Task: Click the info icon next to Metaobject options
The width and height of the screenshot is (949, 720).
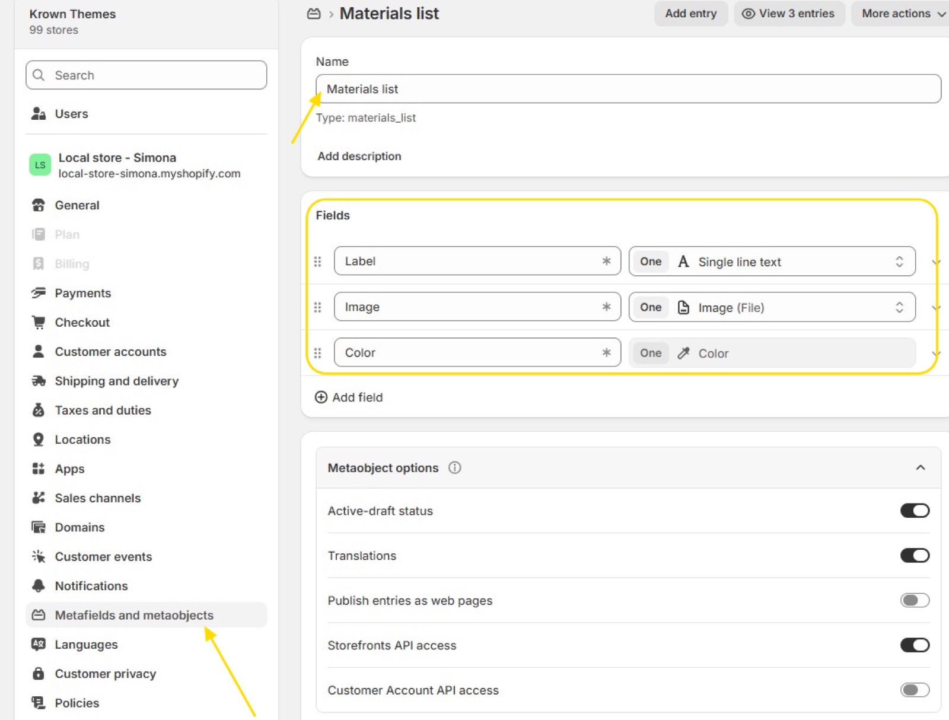Action: click(455, 468)
